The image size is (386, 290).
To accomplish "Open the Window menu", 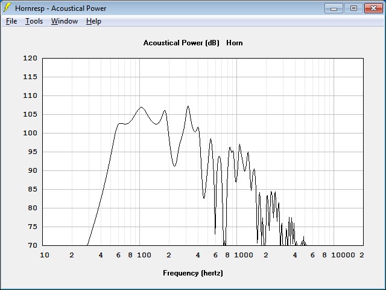I will 65,22.
